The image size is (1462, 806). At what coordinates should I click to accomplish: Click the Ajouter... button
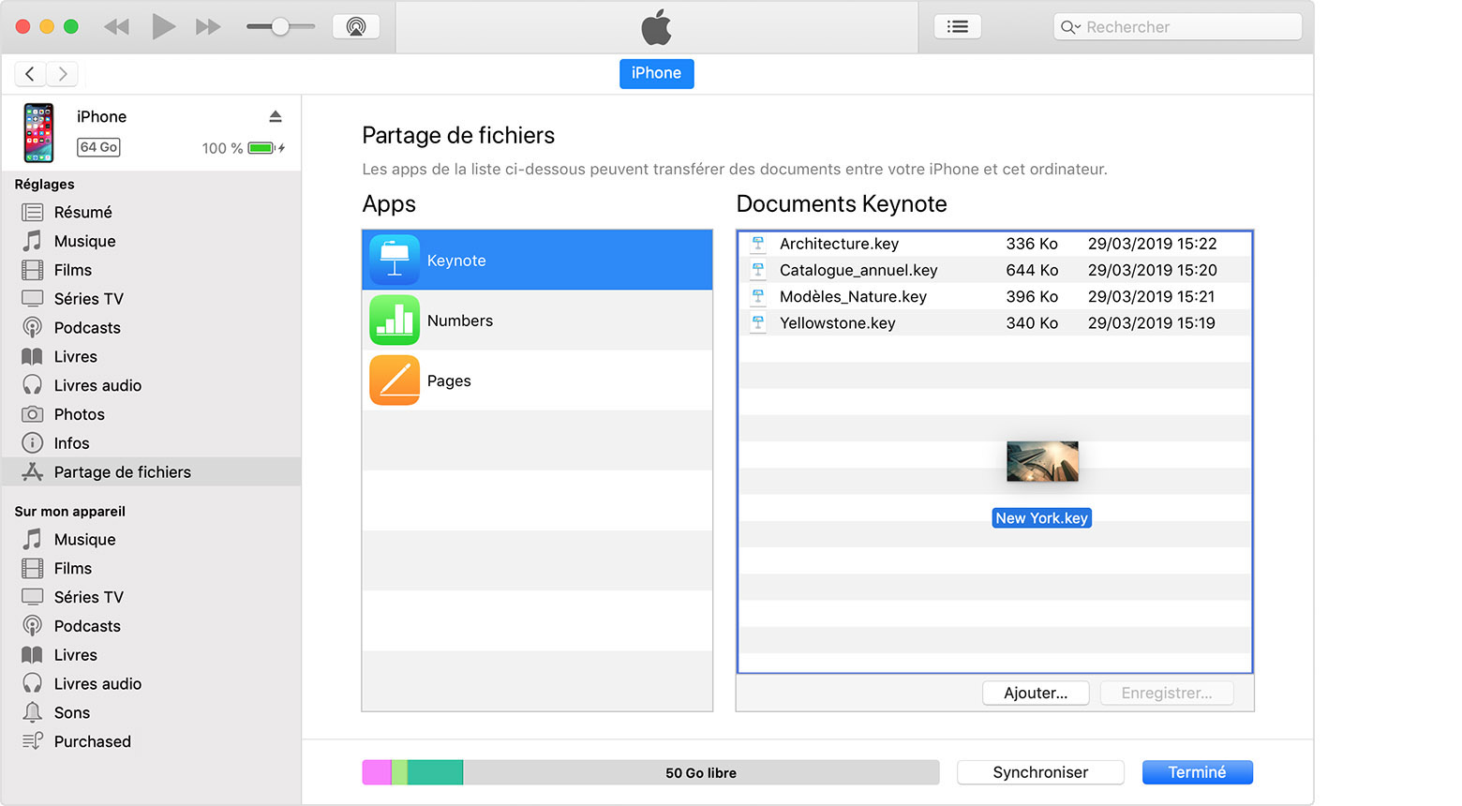(x=1035, y=693)
